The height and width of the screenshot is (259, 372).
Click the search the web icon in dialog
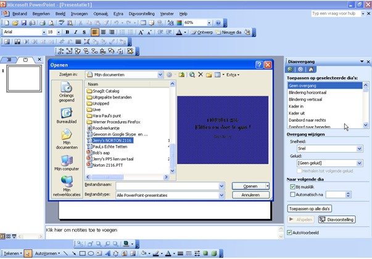(192, 74)
